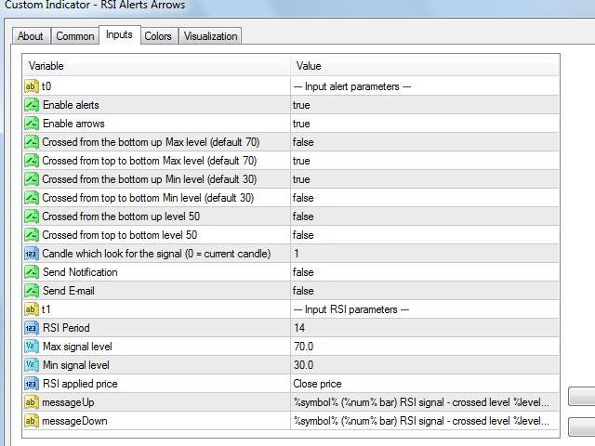Select the messageDown variable name
The image size is (595, 446).
74,421
